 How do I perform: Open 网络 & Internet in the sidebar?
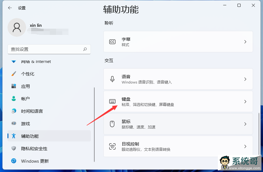coord(49,62)
